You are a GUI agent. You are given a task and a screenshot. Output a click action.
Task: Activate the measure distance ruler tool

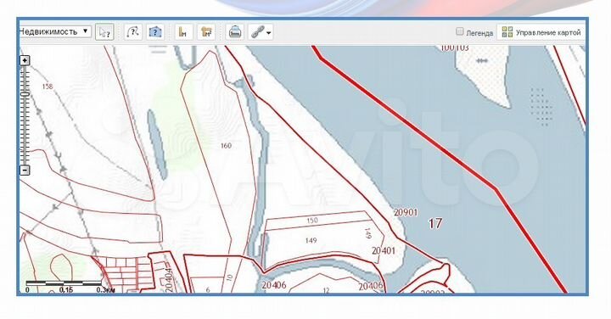[183, 32]
